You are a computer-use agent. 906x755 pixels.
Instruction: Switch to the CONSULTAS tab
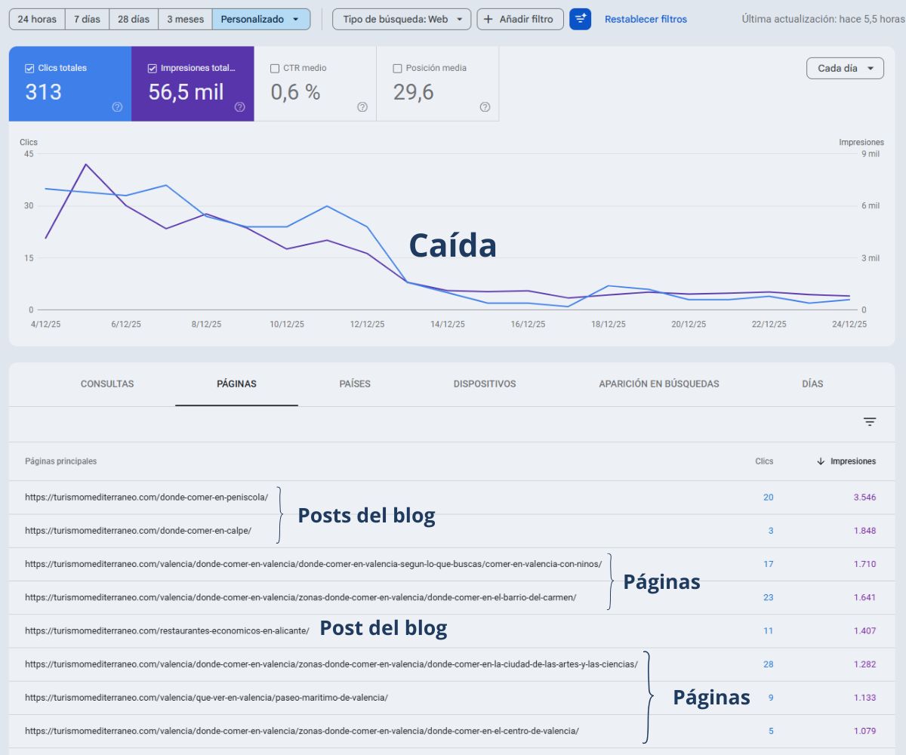click(106, 384)
